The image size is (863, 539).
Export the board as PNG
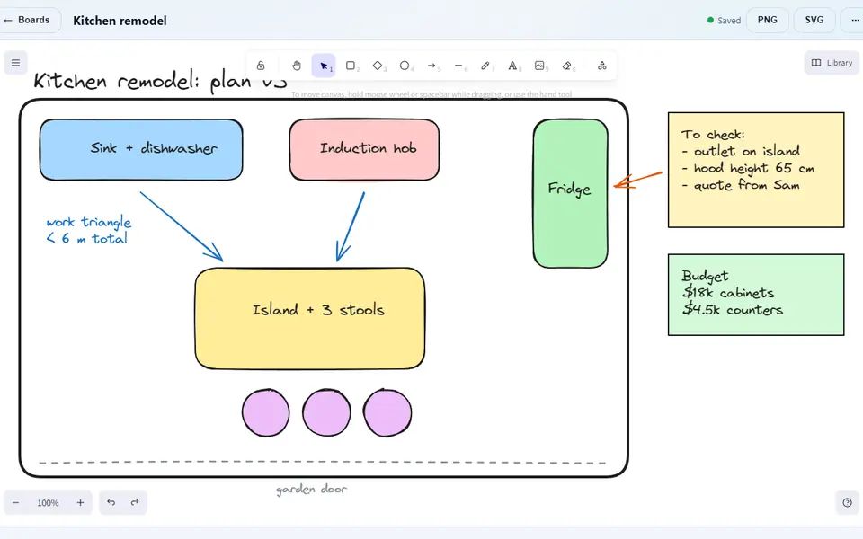click(x=767, y=20)
